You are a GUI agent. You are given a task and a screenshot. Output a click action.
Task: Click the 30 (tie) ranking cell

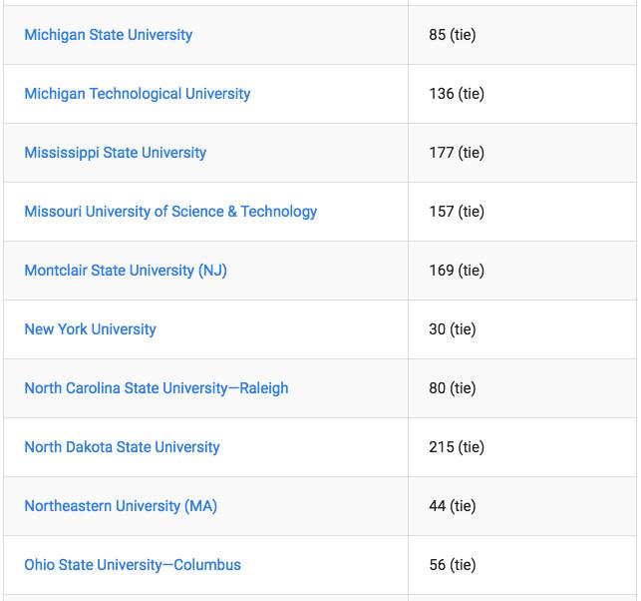click(x=452, y=329)
